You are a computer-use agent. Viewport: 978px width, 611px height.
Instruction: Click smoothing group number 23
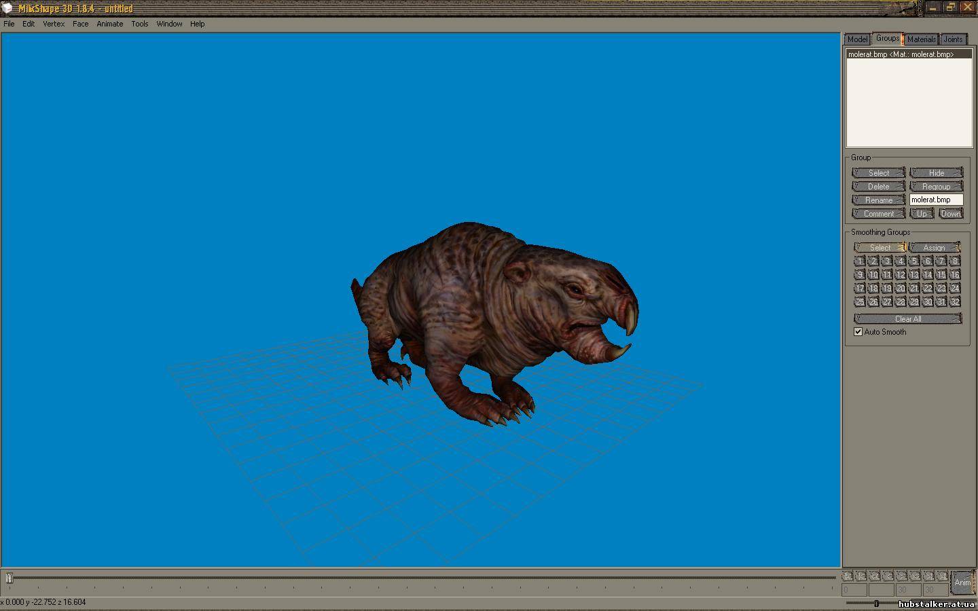(941, 288)
